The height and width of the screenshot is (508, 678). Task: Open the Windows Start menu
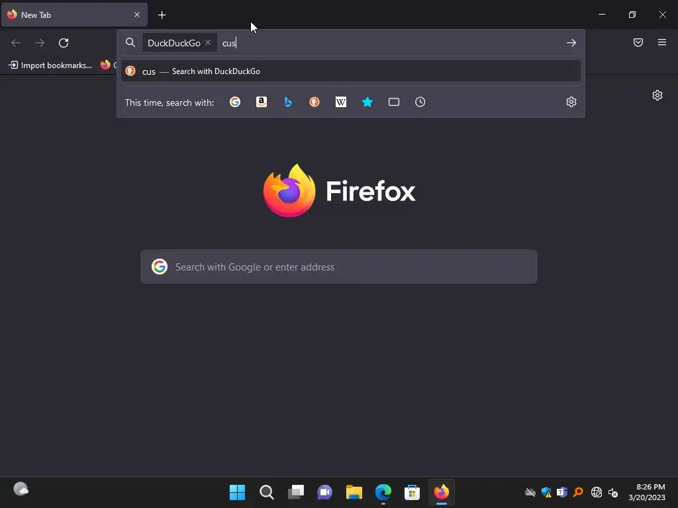(x=237, y=492)
